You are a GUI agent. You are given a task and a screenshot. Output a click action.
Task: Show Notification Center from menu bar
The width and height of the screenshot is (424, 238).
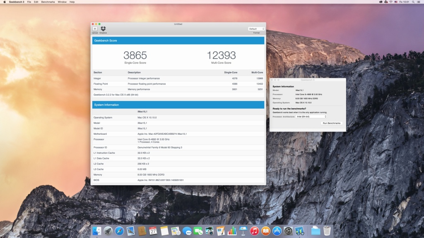pos(419,2)
